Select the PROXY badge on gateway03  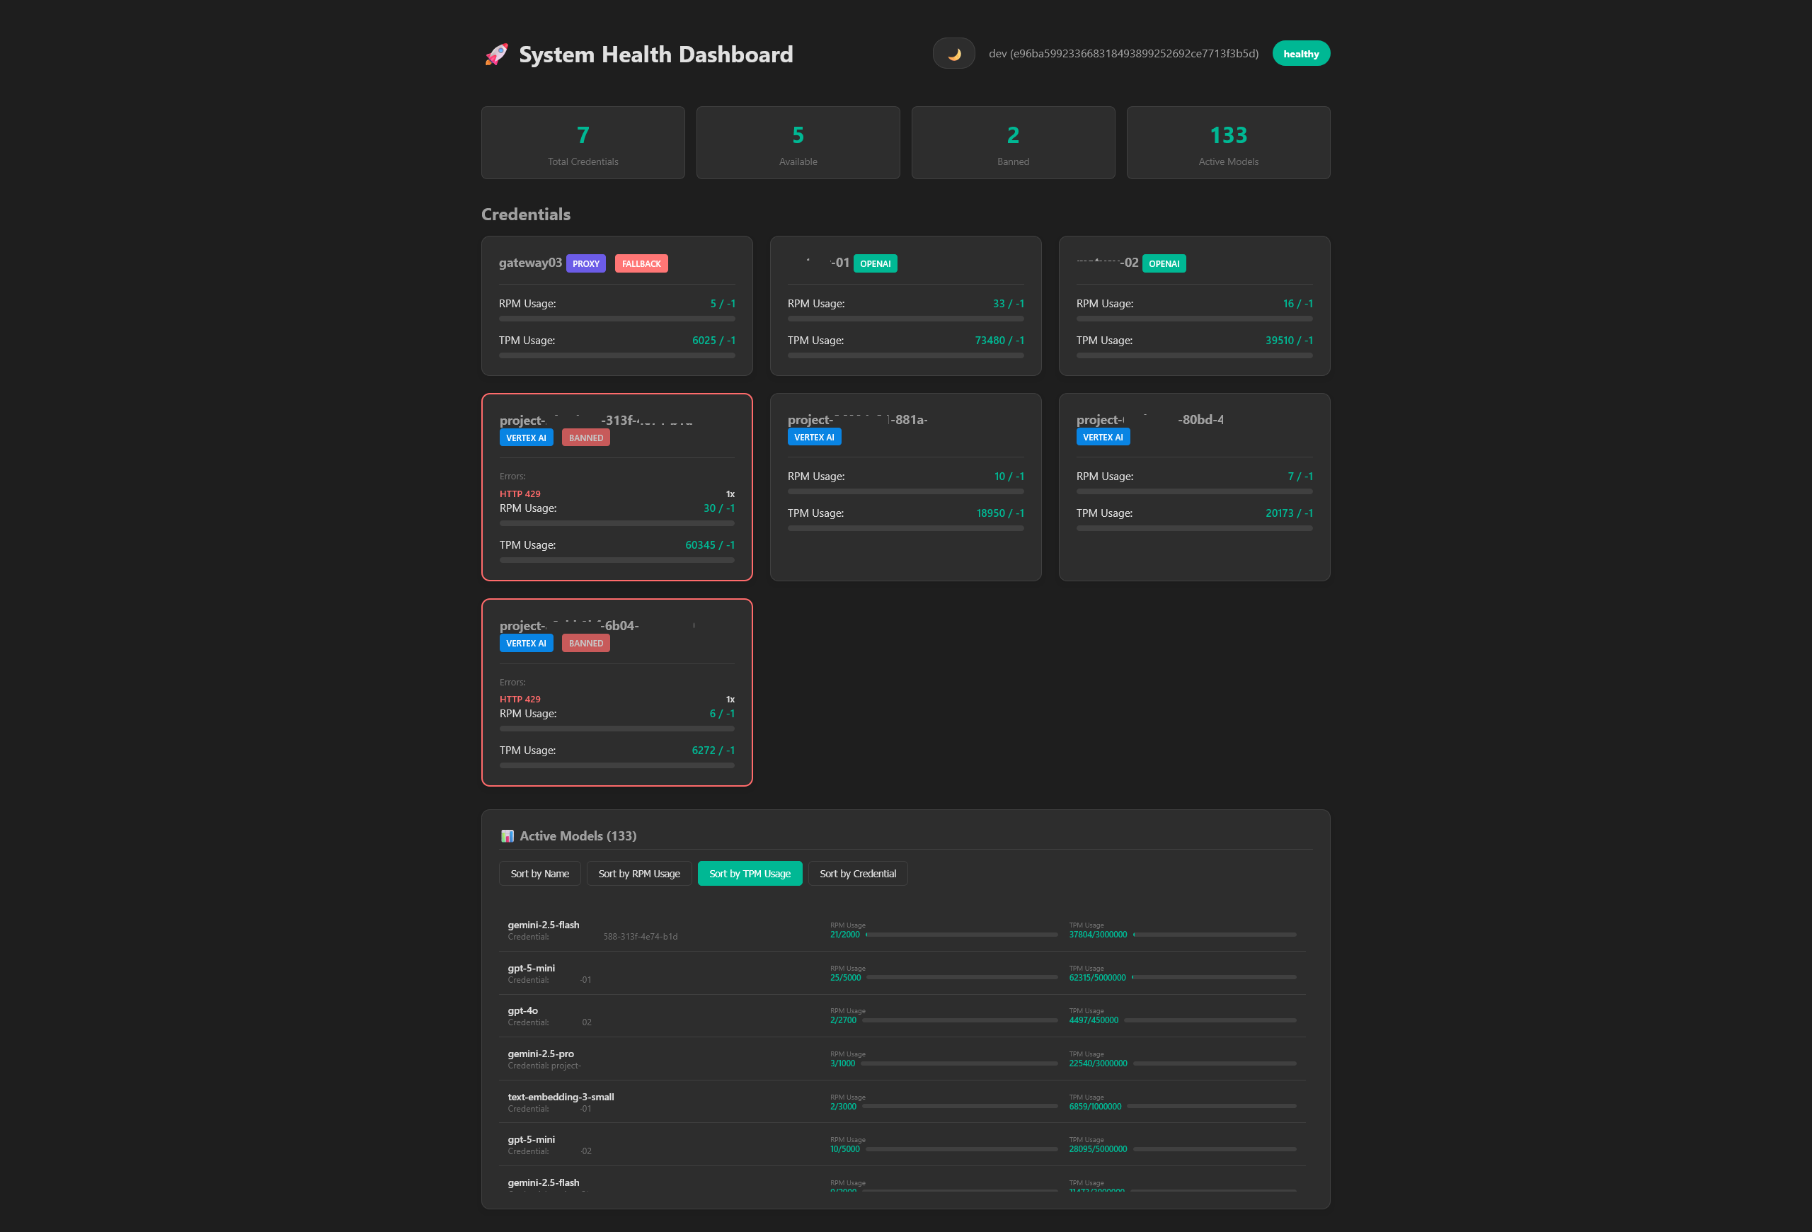[x=585, y=263]
